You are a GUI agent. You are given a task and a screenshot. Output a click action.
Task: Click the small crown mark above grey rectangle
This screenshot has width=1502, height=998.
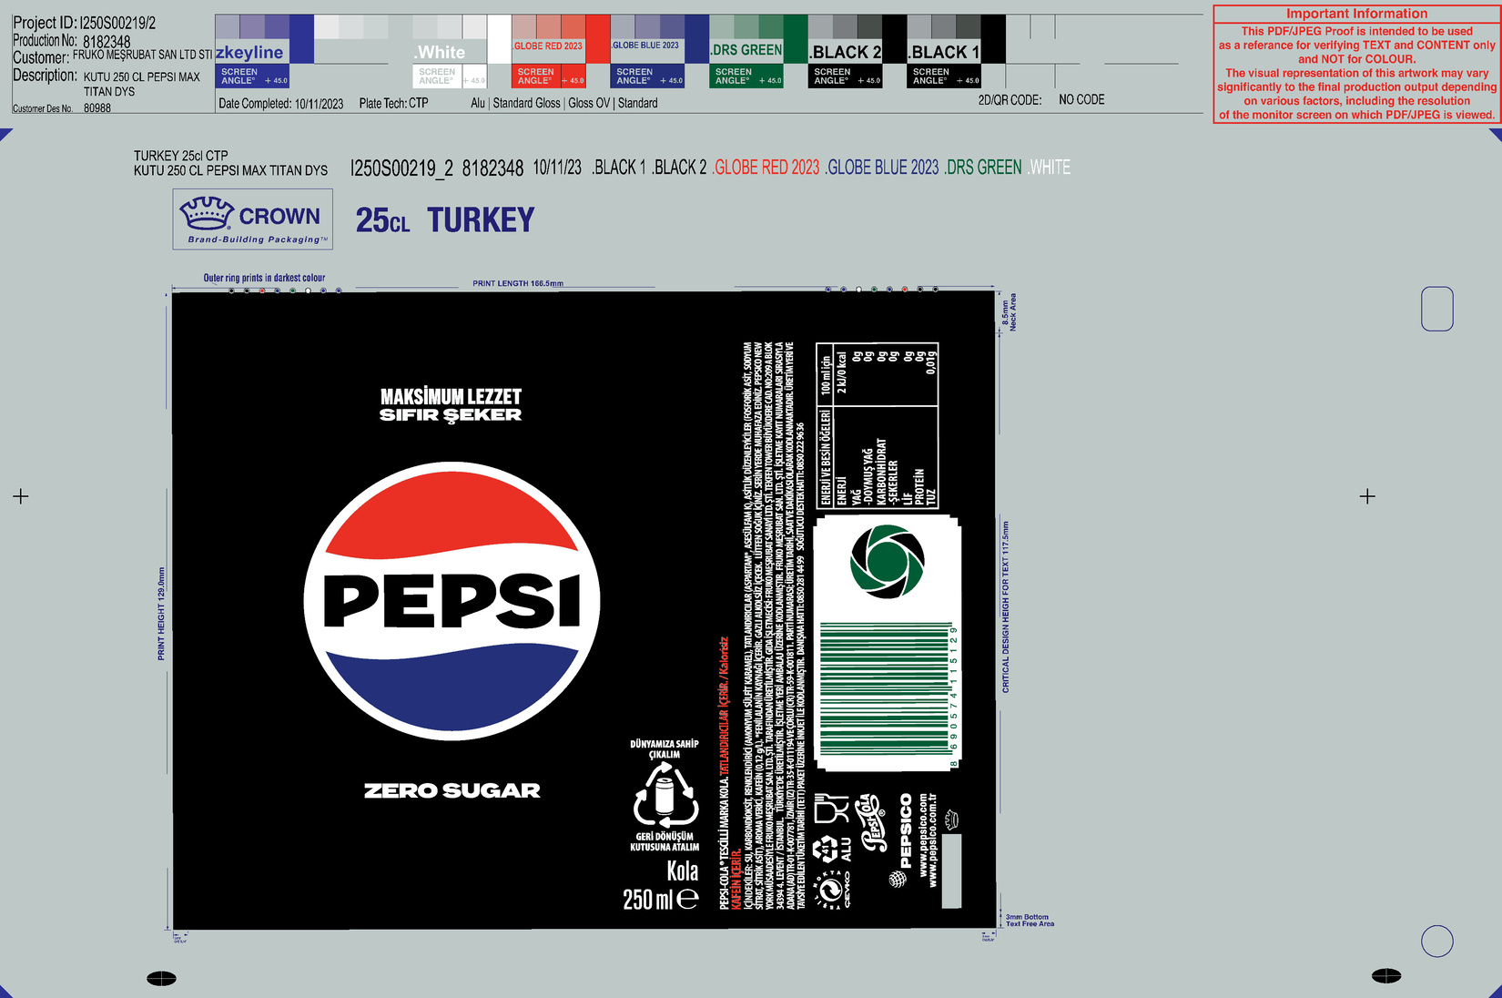pyautogui.click(x=953, y=820)
